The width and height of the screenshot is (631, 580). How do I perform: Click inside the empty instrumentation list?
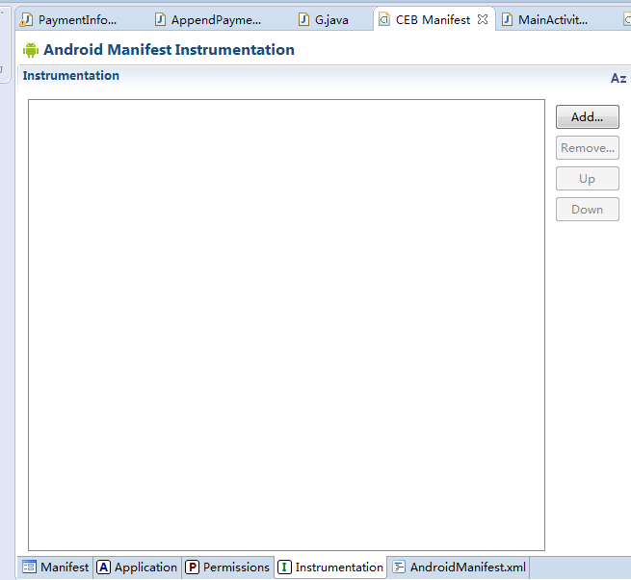pyautogui.click(x=286, y=325)
